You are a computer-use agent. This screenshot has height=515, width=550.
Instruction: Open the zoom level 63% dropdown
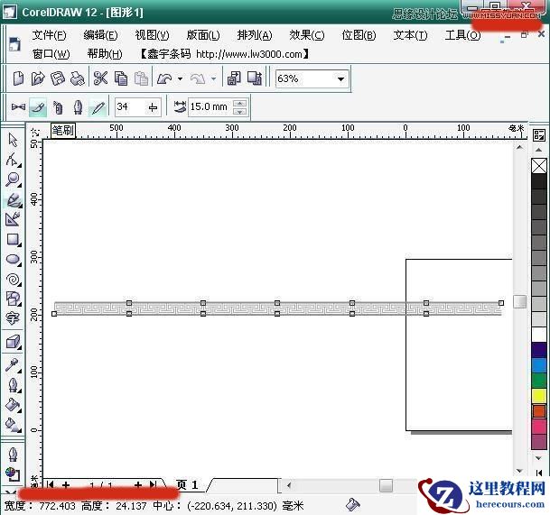pyautogui.click(x=340, y=78)
